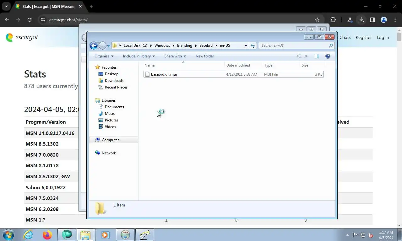Reload the escargot.chat page
Viewport: 402px width, 241px height.
[30, 20]
